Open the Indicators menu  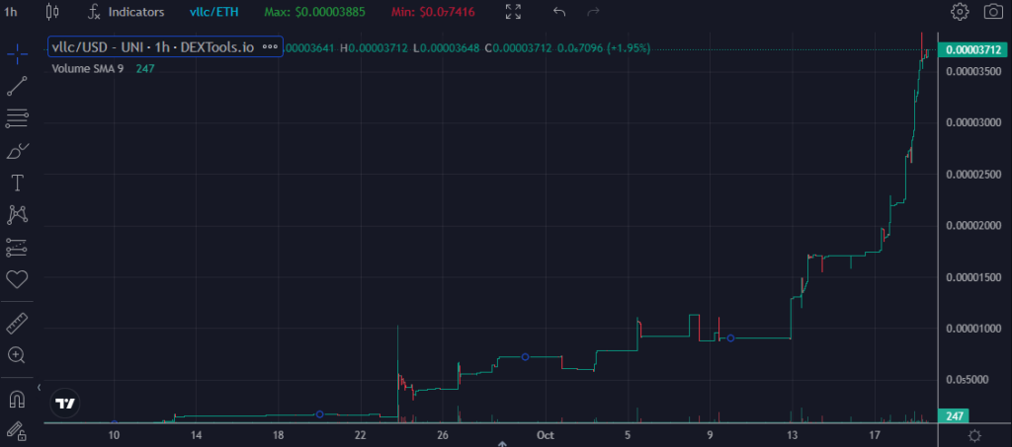(x=125, y=12)
